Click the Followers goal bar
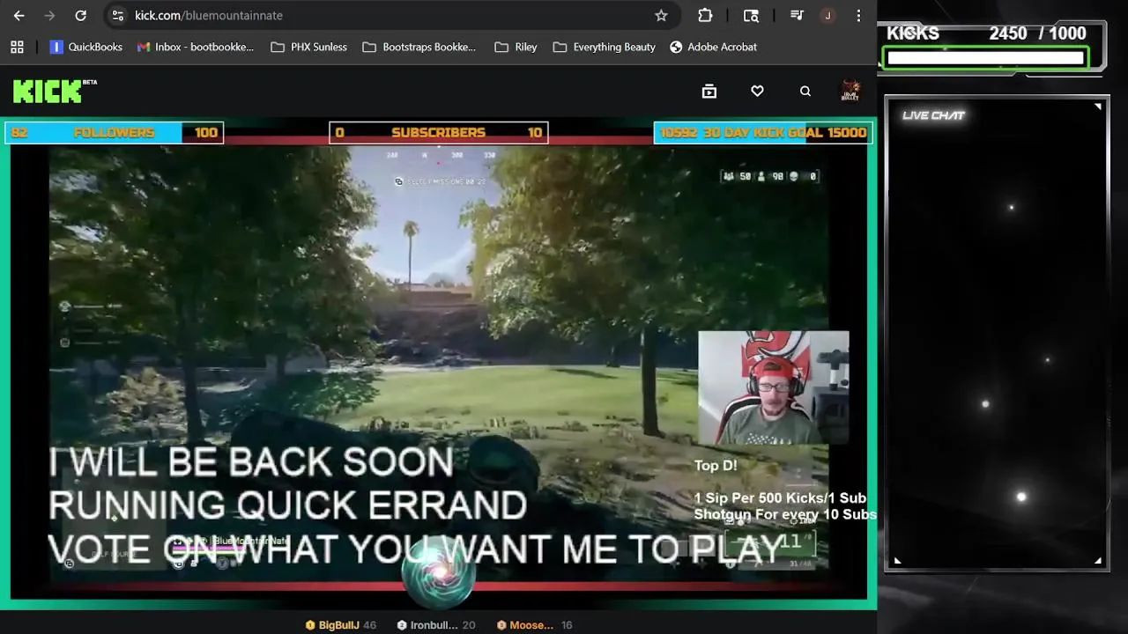The image size is (1128, 634). 114,132
